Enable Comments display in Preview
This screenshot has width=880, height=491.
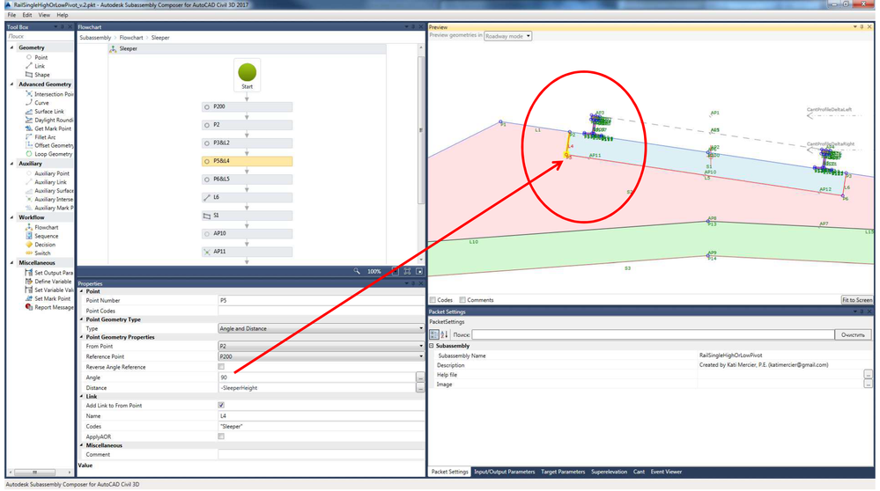[x=462, y=300]
